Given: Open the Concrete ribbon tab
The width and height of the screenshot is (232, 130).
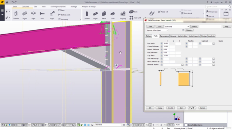Looking at the screenshot, I should click(25, 6).
